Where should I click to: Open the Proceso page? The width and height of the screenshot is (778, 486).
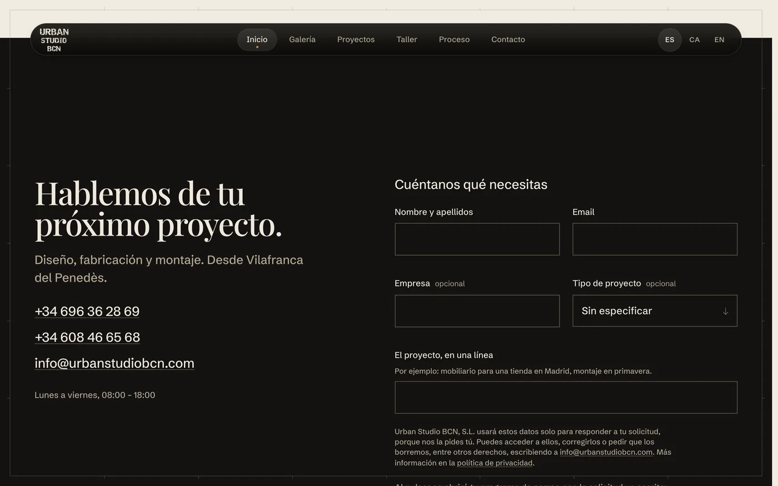[454, 39]
